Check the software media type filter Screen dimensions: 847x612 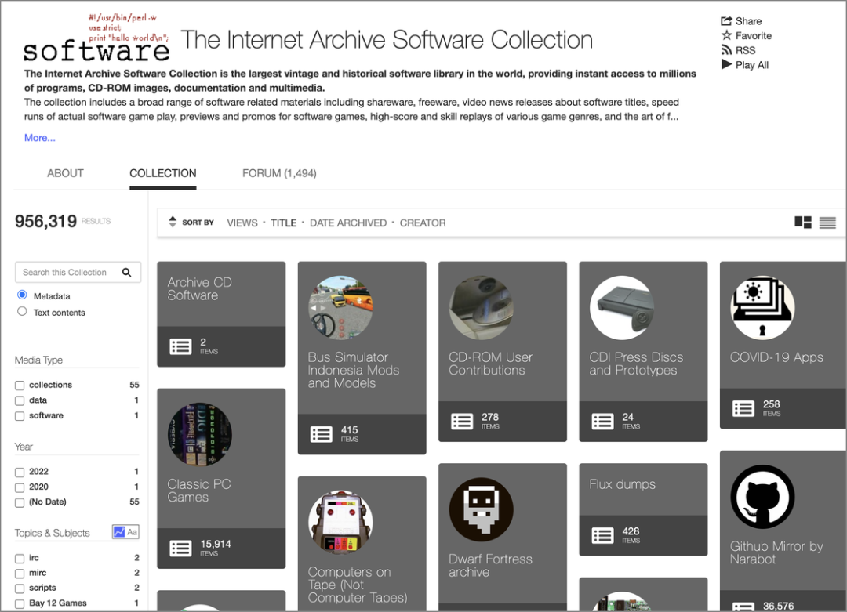point(20,416)
